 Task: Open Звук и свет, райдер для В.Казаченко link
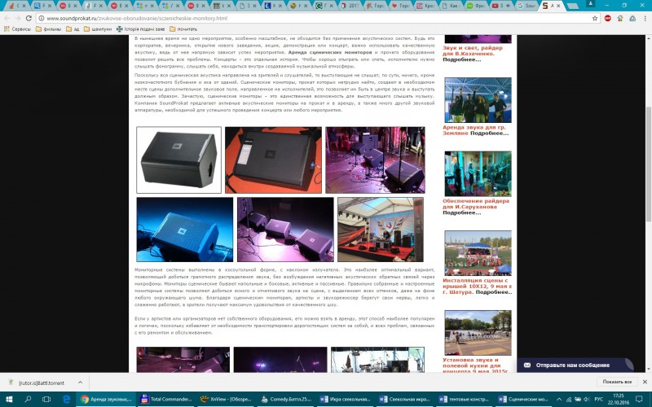click(x=473, y=50)
